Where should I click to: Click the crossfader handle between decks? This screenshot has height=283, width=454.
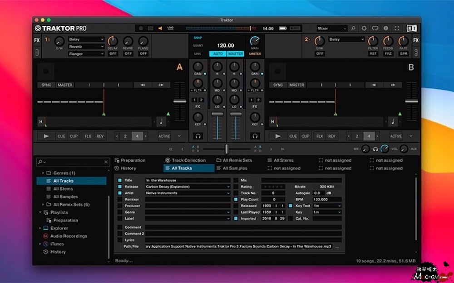227,149
